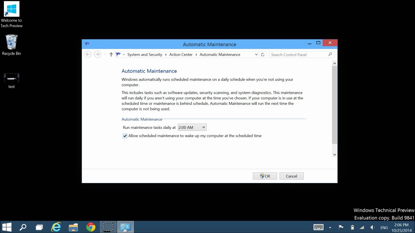Click scrollbar down arrow in dialog

pos(335,155)
